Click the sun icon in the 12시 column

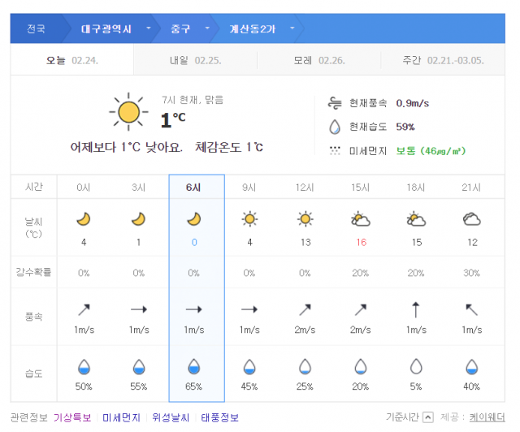[x=305, y=219]
